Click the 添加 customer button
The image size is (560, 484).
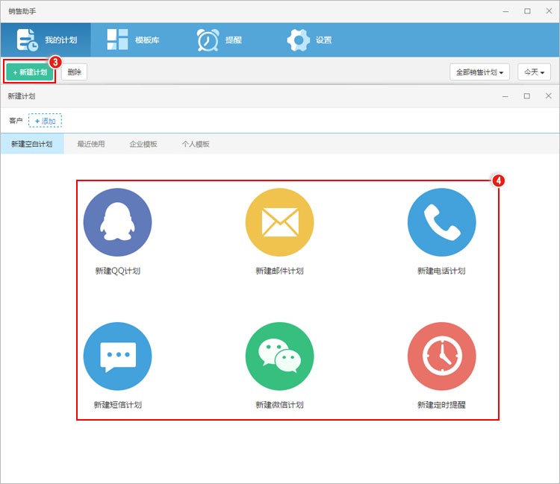pyautogui.click(x=45, y=121)
